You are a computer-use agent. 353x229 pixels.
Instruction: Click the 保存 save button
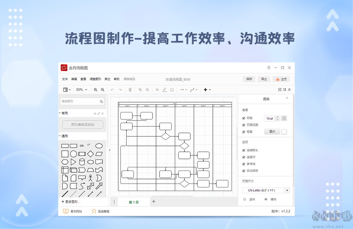(x=249, y=79)
